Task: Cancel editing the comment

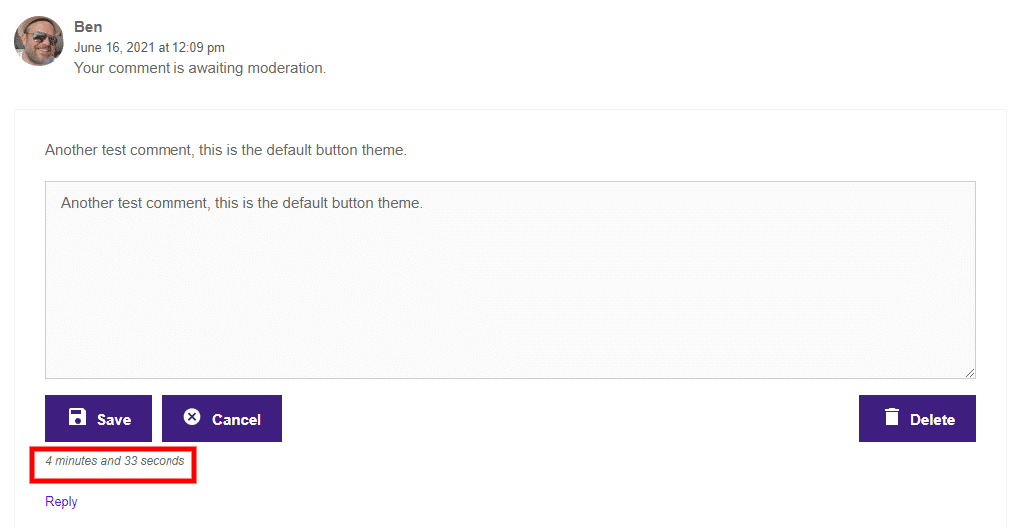Action: tap(221, 418)
